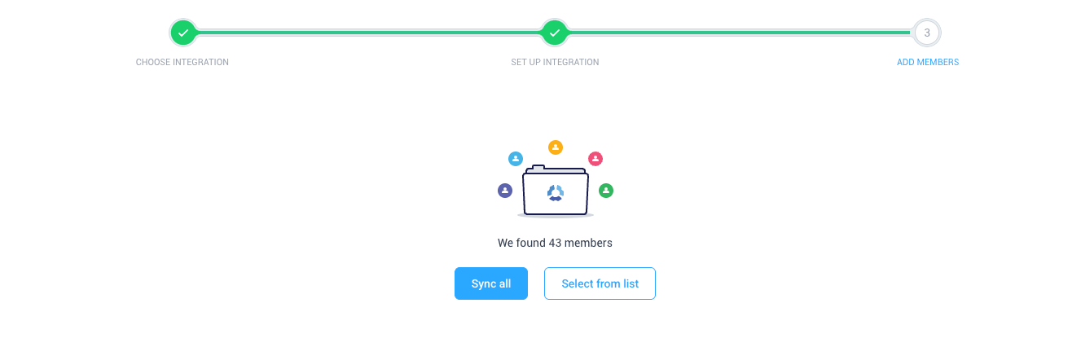Click the shadow beneath the folder illustration
This screenshot has width=1081, height=347.
click(556, 217)
